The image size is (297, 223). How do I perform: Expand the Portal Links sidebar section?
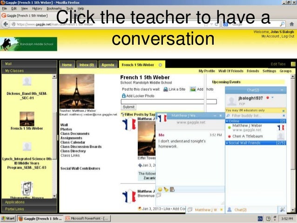(29, 209)
